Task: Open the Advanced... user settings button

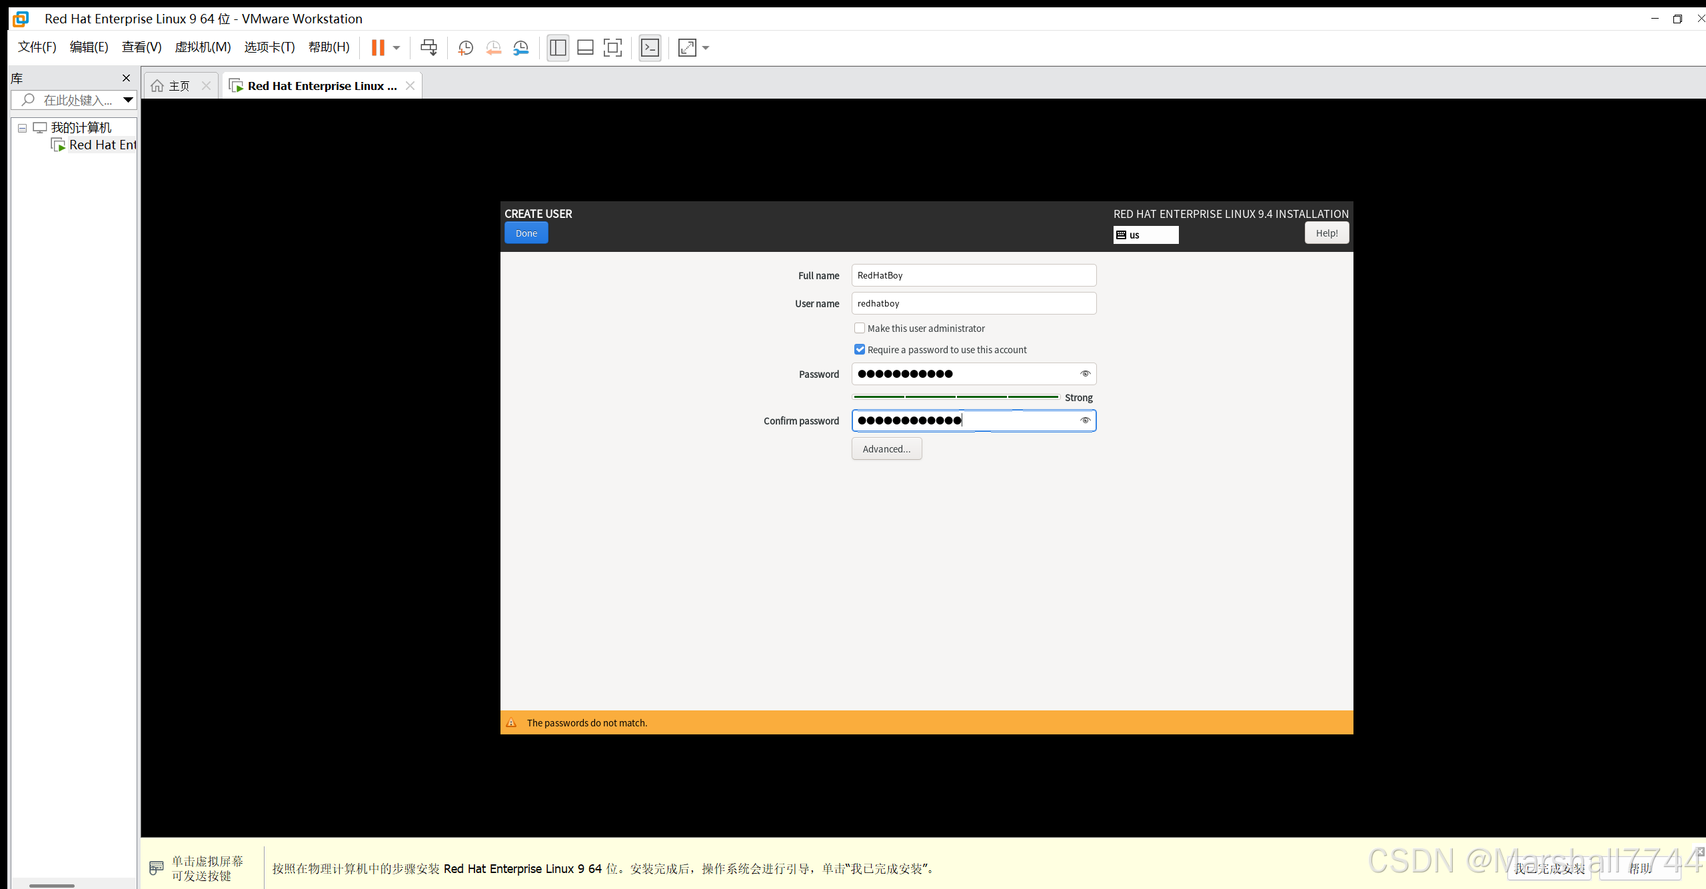Action: pyautogui.click(x=886, y=448)
